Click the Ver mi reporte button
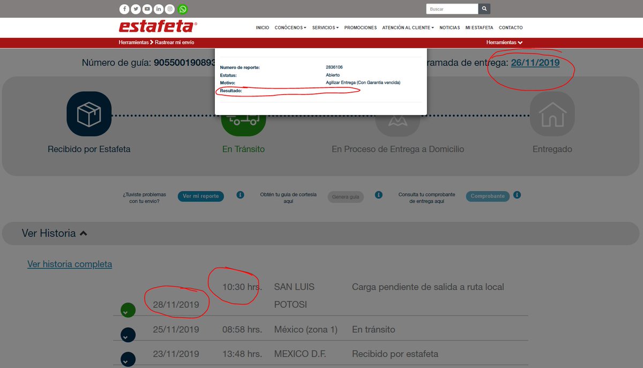This screenshot has height=368, width=643. click(201, 197)
